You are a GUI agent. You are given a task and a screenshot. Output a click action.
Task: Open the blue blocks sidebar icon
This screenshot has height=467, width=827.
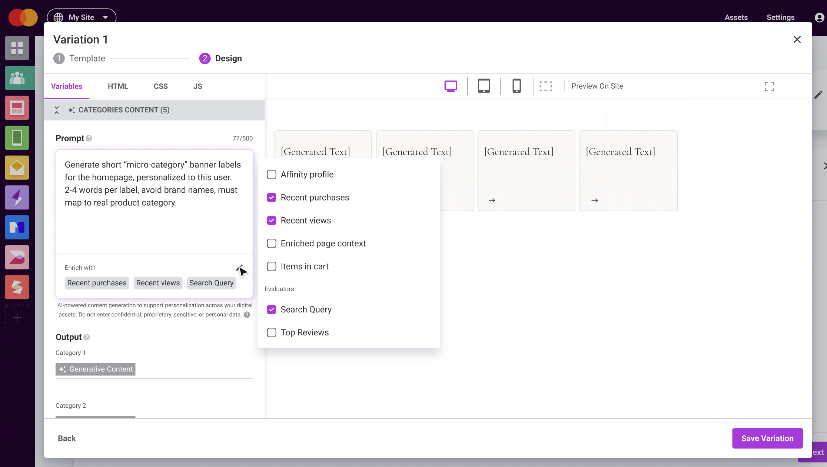(17, 227)
